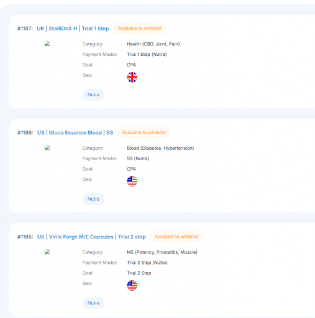Image resolution: width=315 pixels, height=318 pixels.
Task: Select the Nutra tag under StalliOnX H
Action: point(93,95)
